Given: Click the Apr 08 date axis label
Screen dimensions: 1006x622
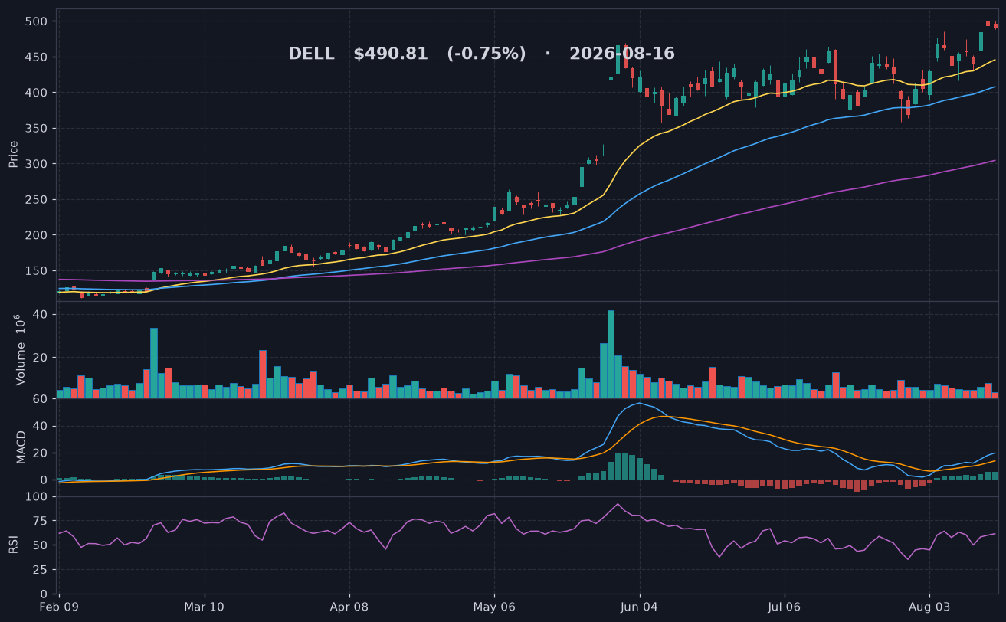Looking at the screenshot, I should [349, 607].
